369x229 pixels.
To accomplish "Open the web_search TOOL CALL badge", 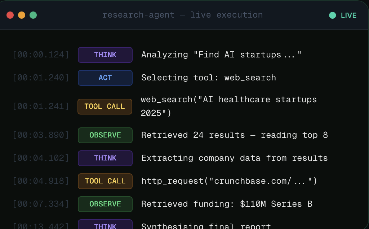I will coord(105,107).
